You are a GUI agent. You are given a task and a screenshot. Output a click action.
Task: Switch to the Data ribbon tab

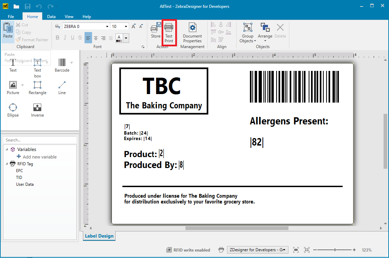point(51,16)
